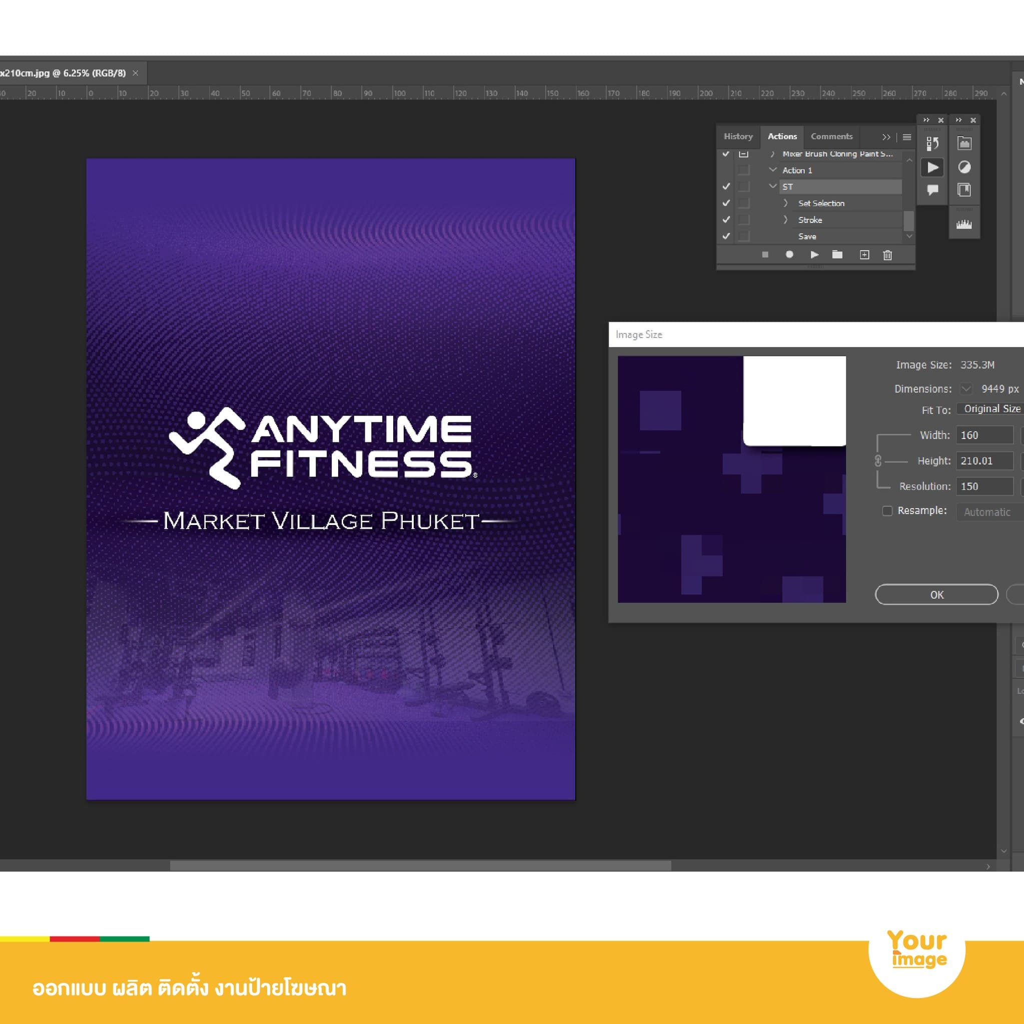
Task: Select the 210cm.jpg document tab
Action: 63,73
